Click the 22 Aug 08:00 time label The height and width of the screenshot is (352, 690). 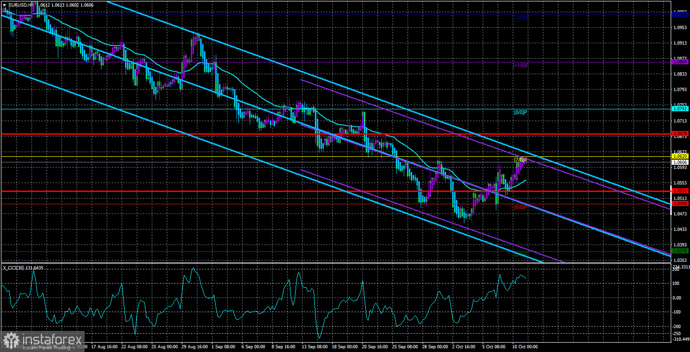coord(134,347)
